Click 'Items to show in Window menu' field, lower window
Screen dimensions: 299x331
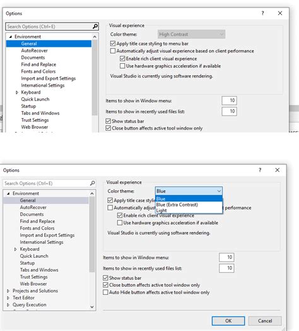(226, 257)
